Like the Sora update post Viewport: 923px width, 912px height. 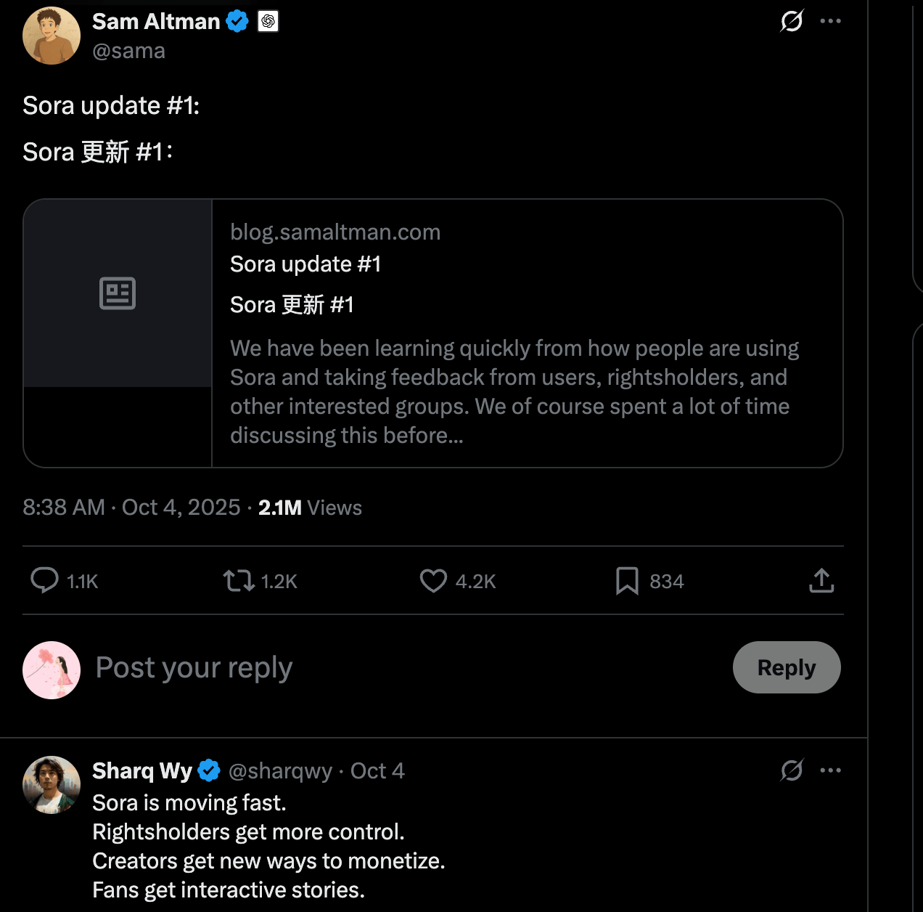pos(433,581)
